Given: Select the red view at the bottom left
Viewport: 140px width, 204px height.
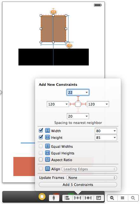Looking at the screenshot, I should [24, 167].
